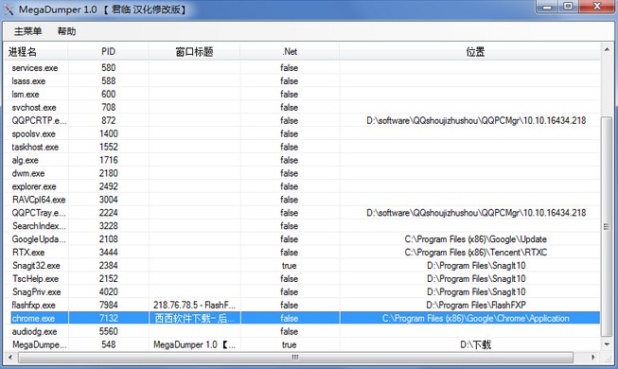Sort by 窗口标题 column header

coord(194,52)
